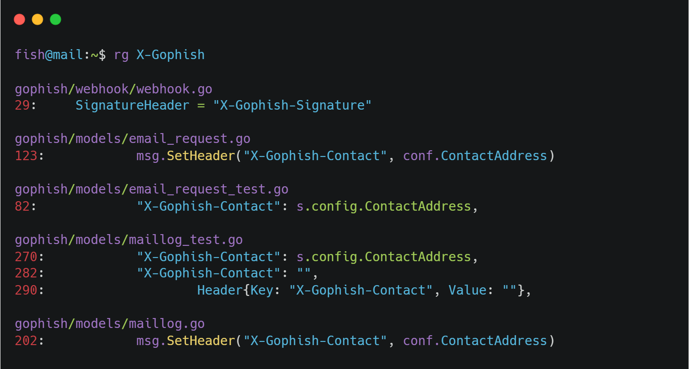Click the green maximize window button
Screen dimensions: 689x369
tap(56, 19)
